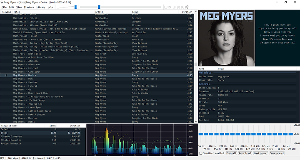
Task: Click the playlist scrollbar up arrow
Action: 196,12
